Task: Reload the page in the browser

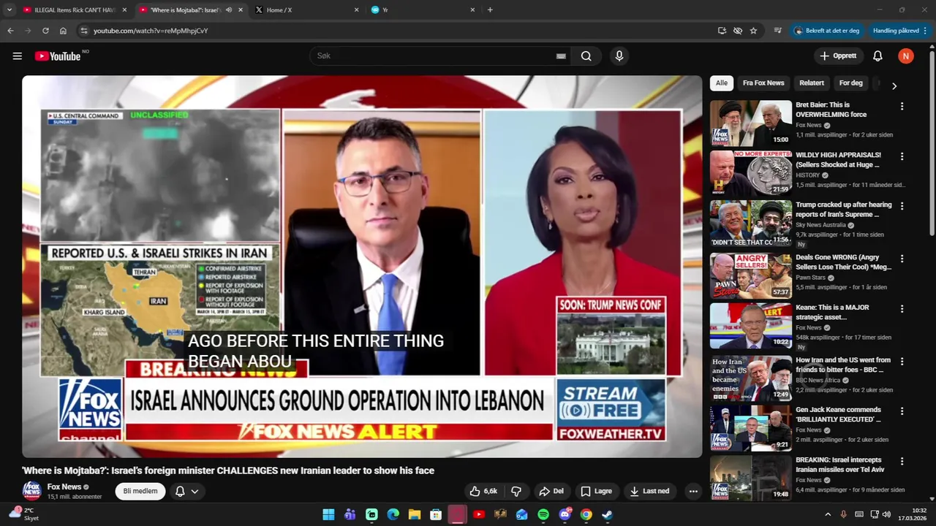Action: click(45, 31)
